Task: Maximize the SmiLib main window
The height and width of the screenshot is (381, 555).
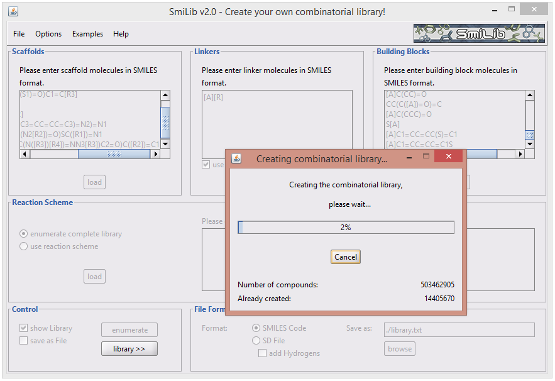Action: click(512, 9)
